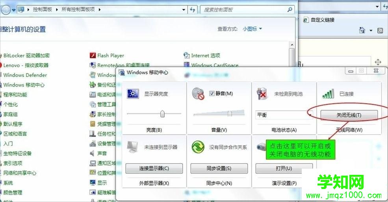Click the external monitor icon

coord(133,147)
